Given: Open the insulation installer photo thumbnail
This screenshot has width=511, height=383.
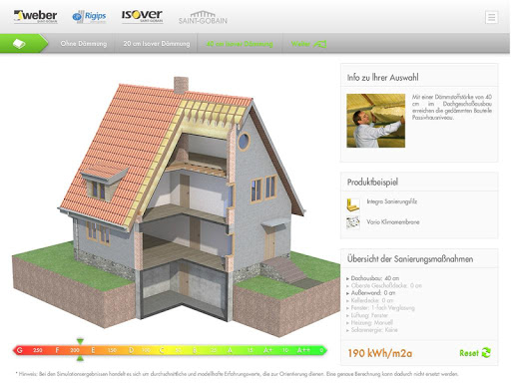Looking at the screenshot, I should tap(375, 121).
